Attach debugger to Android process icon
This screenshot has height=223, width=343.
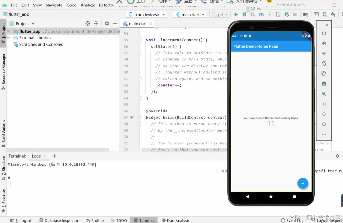[287, 15]
